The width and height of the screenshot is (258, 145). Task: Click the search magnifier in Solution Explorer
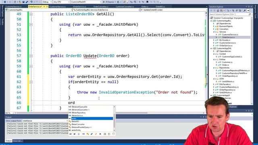point(250,14)
